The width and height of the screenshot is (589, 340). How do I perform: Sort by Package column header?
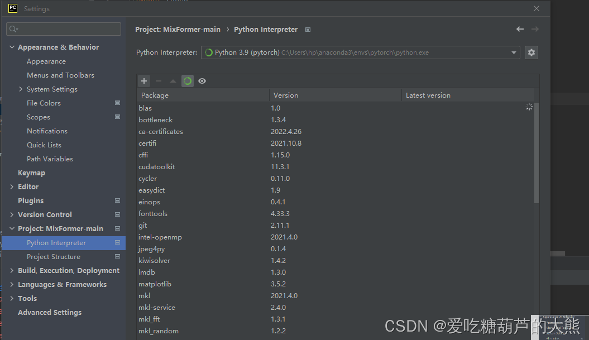[x=203, y=95]
